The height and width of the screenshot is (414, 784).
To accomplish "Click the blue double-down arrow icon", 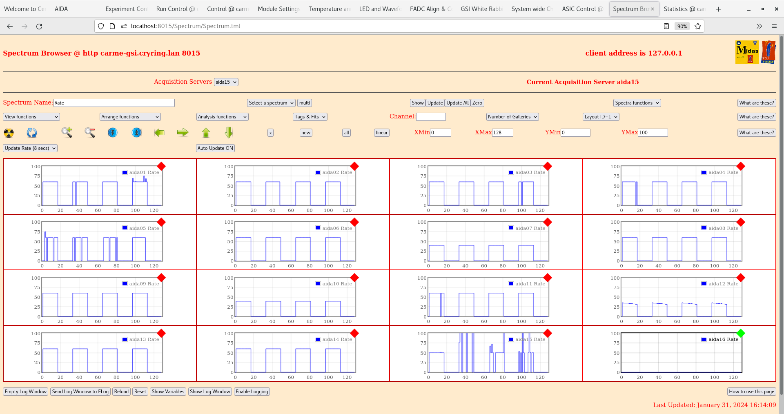I will point(113,132).
